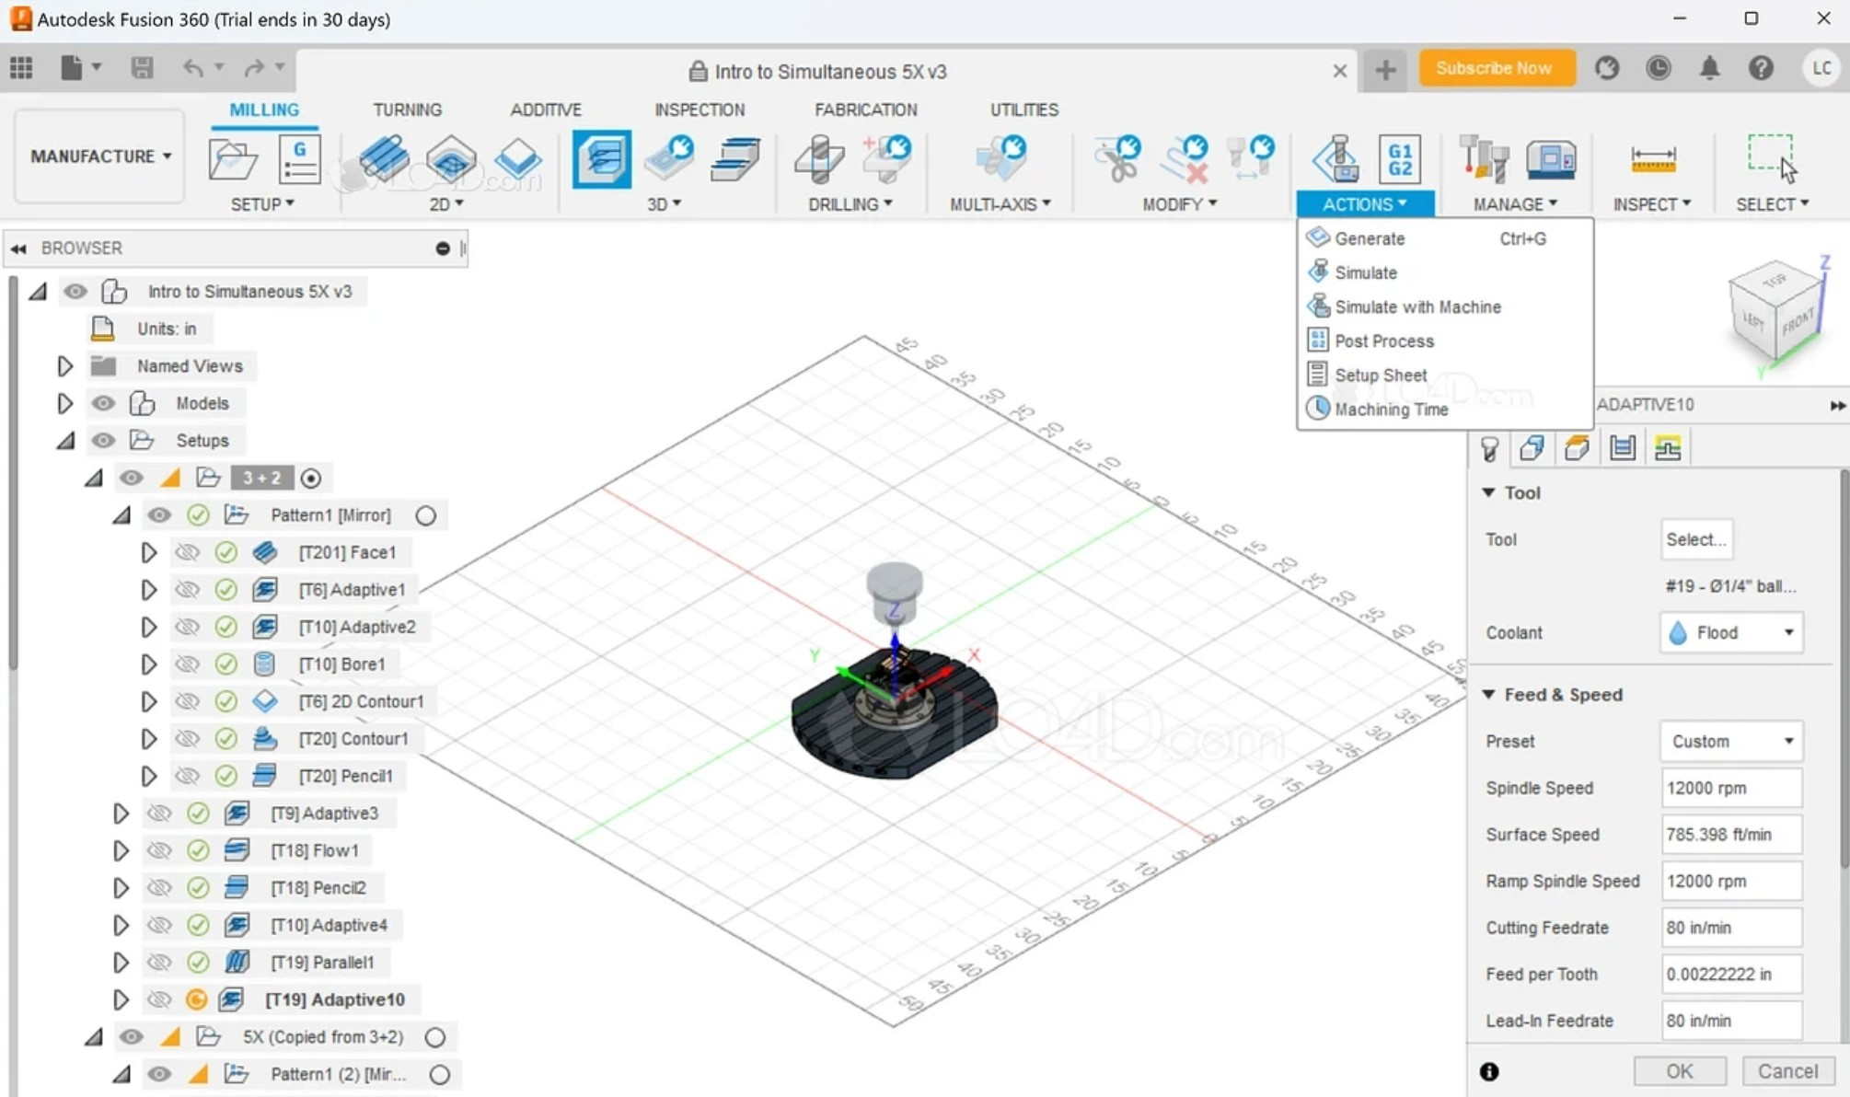This screenshot has height=1097, width=1850.
Task: Click the Cancel button
Action: click(1787, 1070)
